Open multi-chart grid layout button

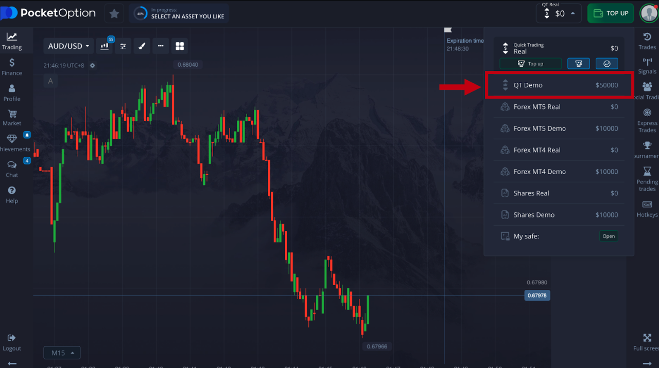[180, 46]
